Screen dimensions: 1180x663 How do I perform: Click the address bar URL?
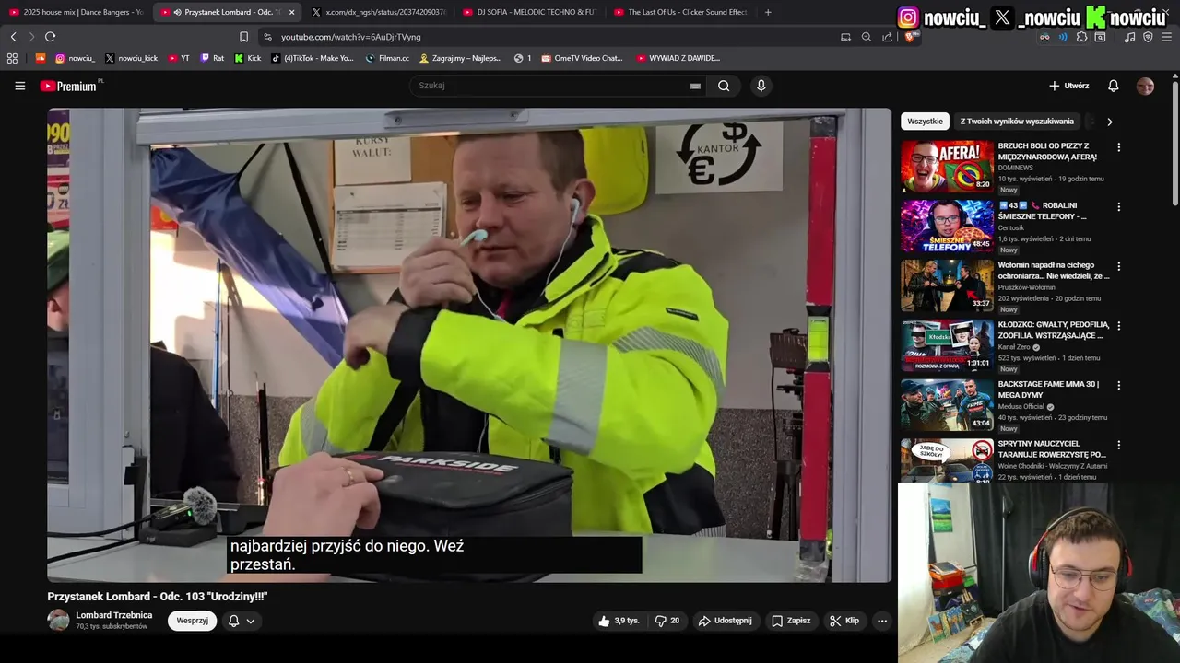coord(351,37)
